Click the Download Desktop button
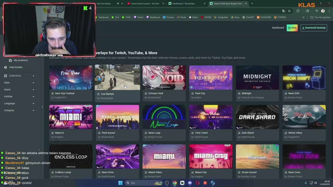 [314, 28]
